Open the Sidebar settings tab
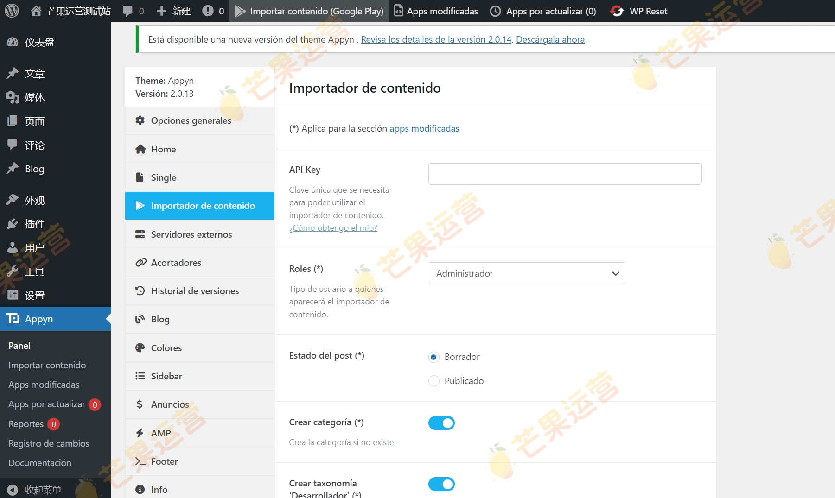 (x=200, y=376)
